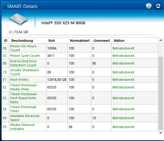Screen dimensions: 164x141
Task: Sort by the Normalisiert column header
Action: (80, 41)
